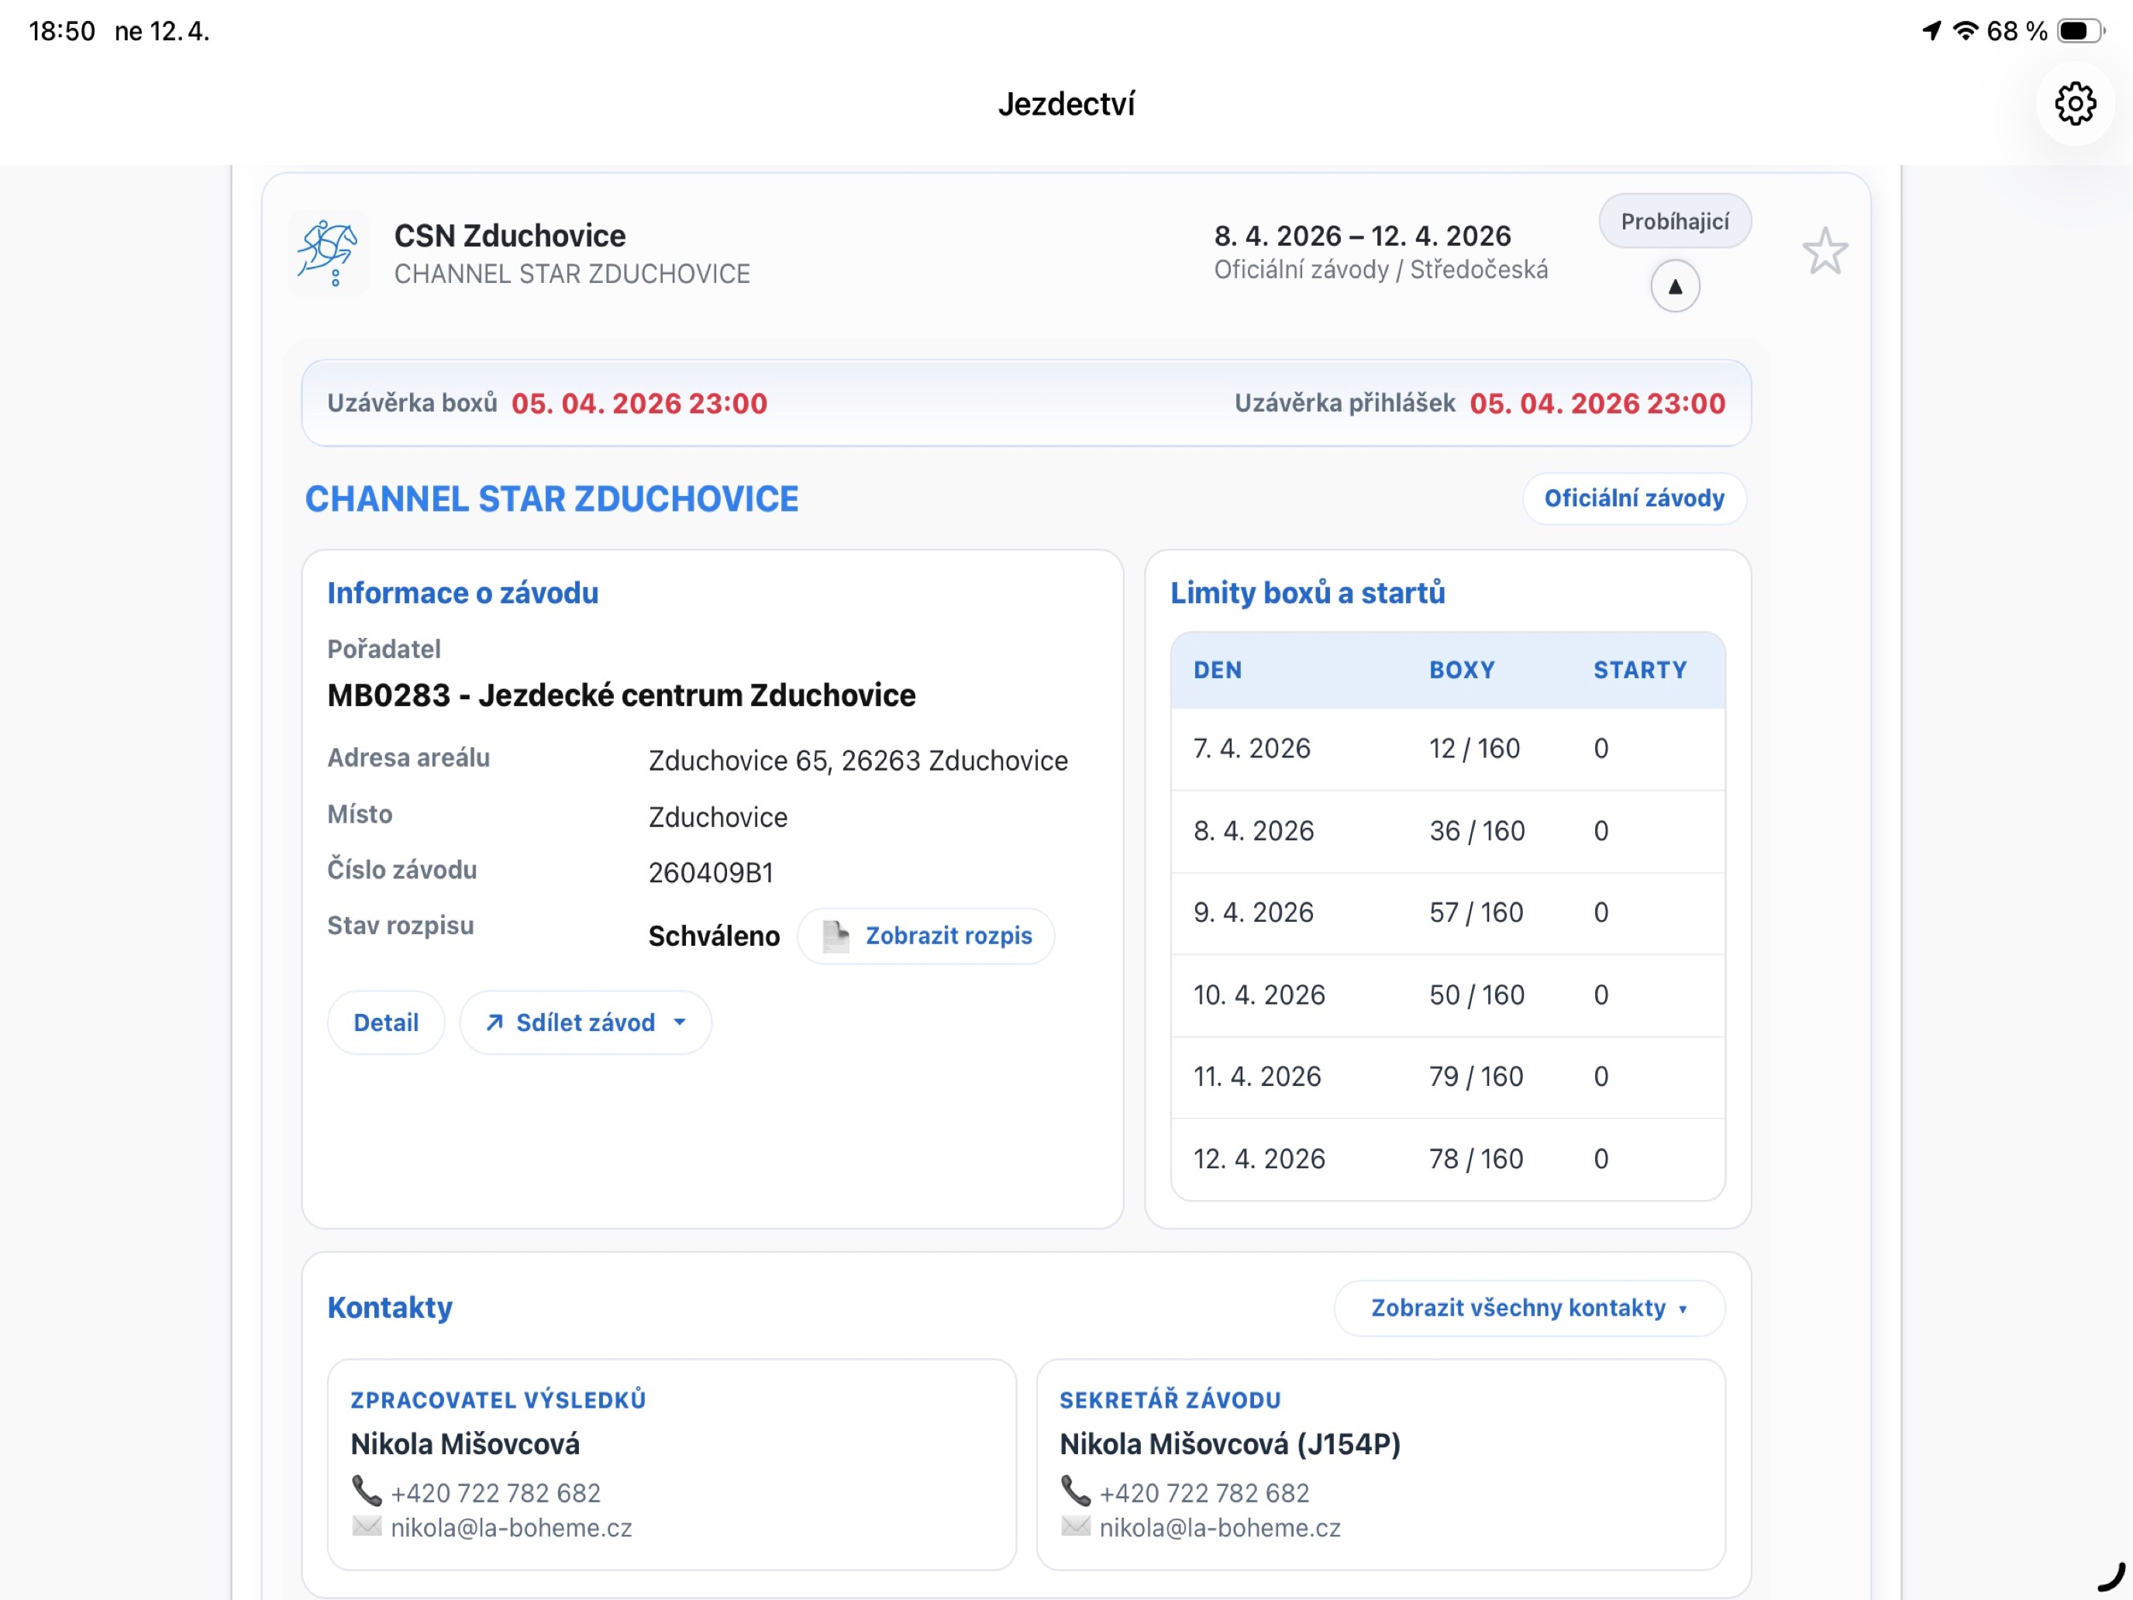2133x1600 pixels.
Task: Open the Sdílet závod share dropdown
Action: click(585, 1022)
